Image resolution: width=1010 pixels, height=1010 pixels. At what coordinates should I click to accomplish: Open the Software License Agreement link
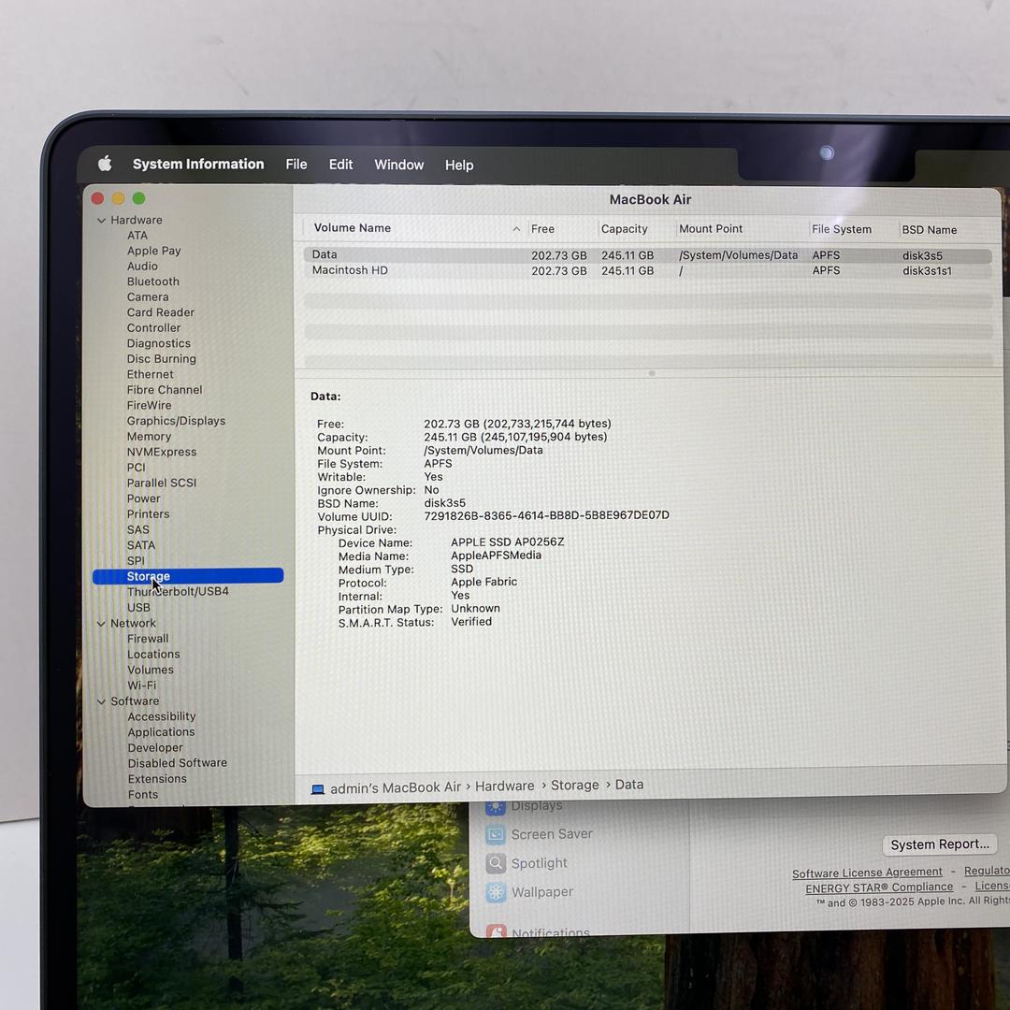(x=867, y=873)
